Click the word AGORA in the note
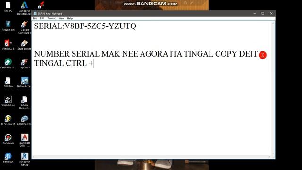Viewport: 302px width, 170px height. coord(154,54)
